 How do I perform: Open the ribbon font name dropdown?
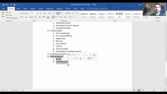click(x=30, y=13)
